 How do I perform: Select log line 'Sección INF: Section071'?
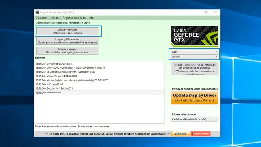(x=100, y=88)
